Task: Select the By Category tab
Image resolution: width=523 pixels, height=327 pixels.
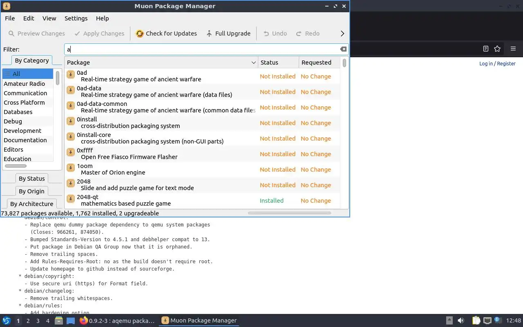Action: pos(31,60)
